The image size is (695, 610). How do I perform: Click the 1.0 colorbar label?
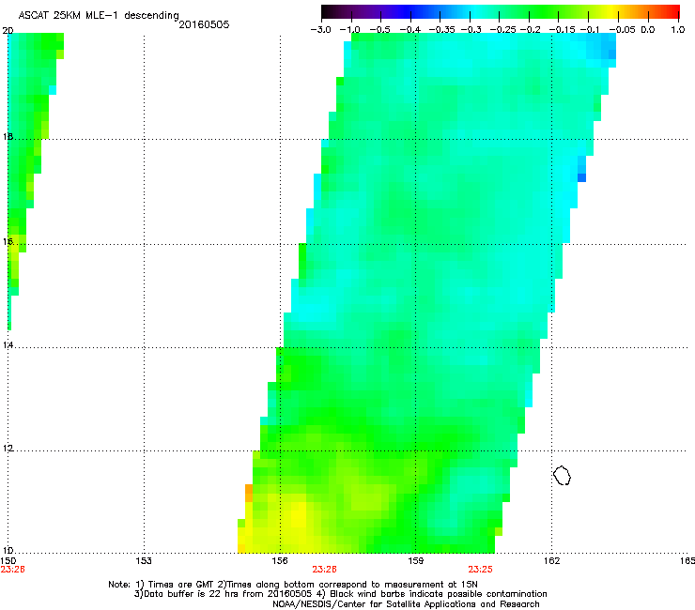678,30
